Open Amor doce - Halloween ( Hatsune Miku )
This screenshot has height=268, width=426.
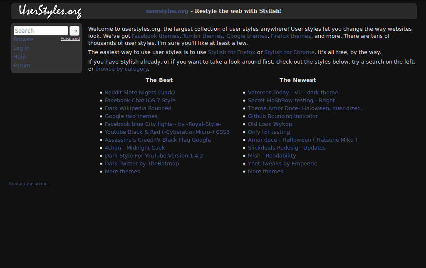click(302, 140)
